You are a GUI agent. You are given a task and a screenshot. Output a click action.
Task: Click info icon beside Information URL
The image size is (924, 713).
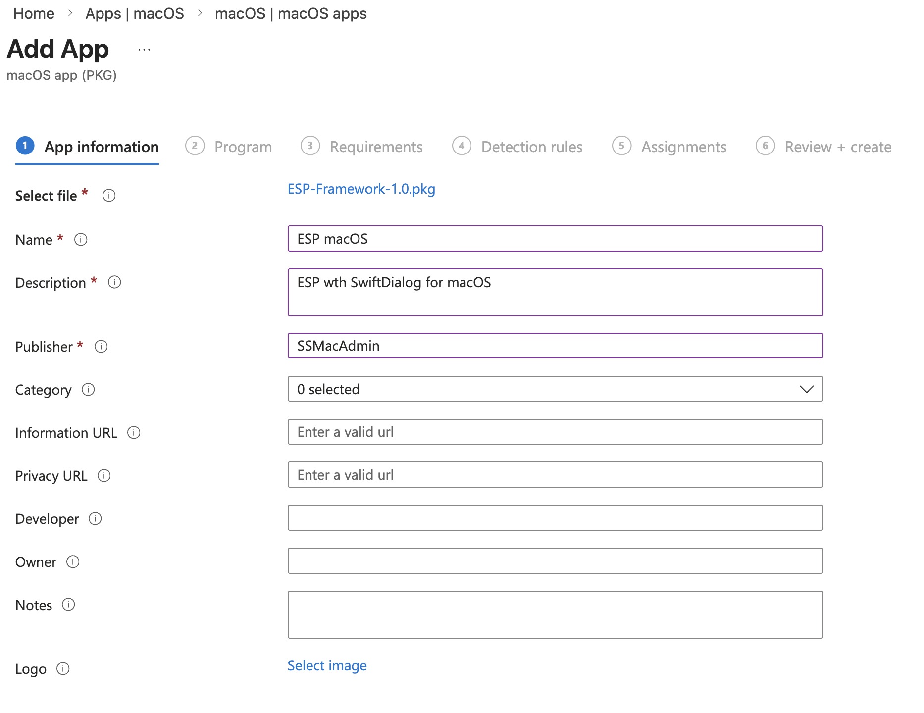click(x=134, y=433)
